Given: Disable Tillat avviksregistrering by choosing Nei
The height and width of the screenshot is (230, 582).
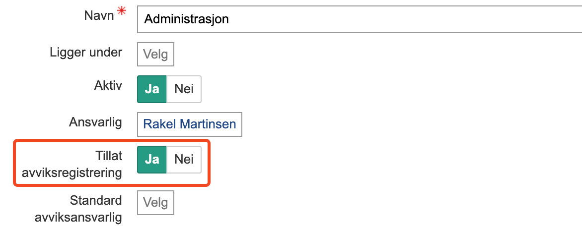Looking at the screenshot, I should point(184,159).
